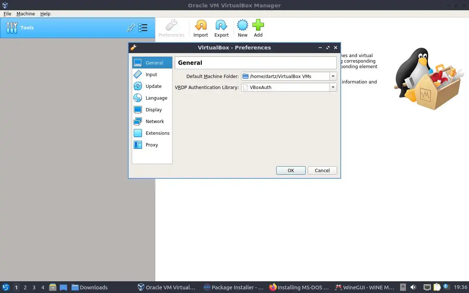This screenshot has width=469, height=293.
Task: Click the /home/dartz/VirtualBox VMs folder field
Action: (x=285, y=76)
